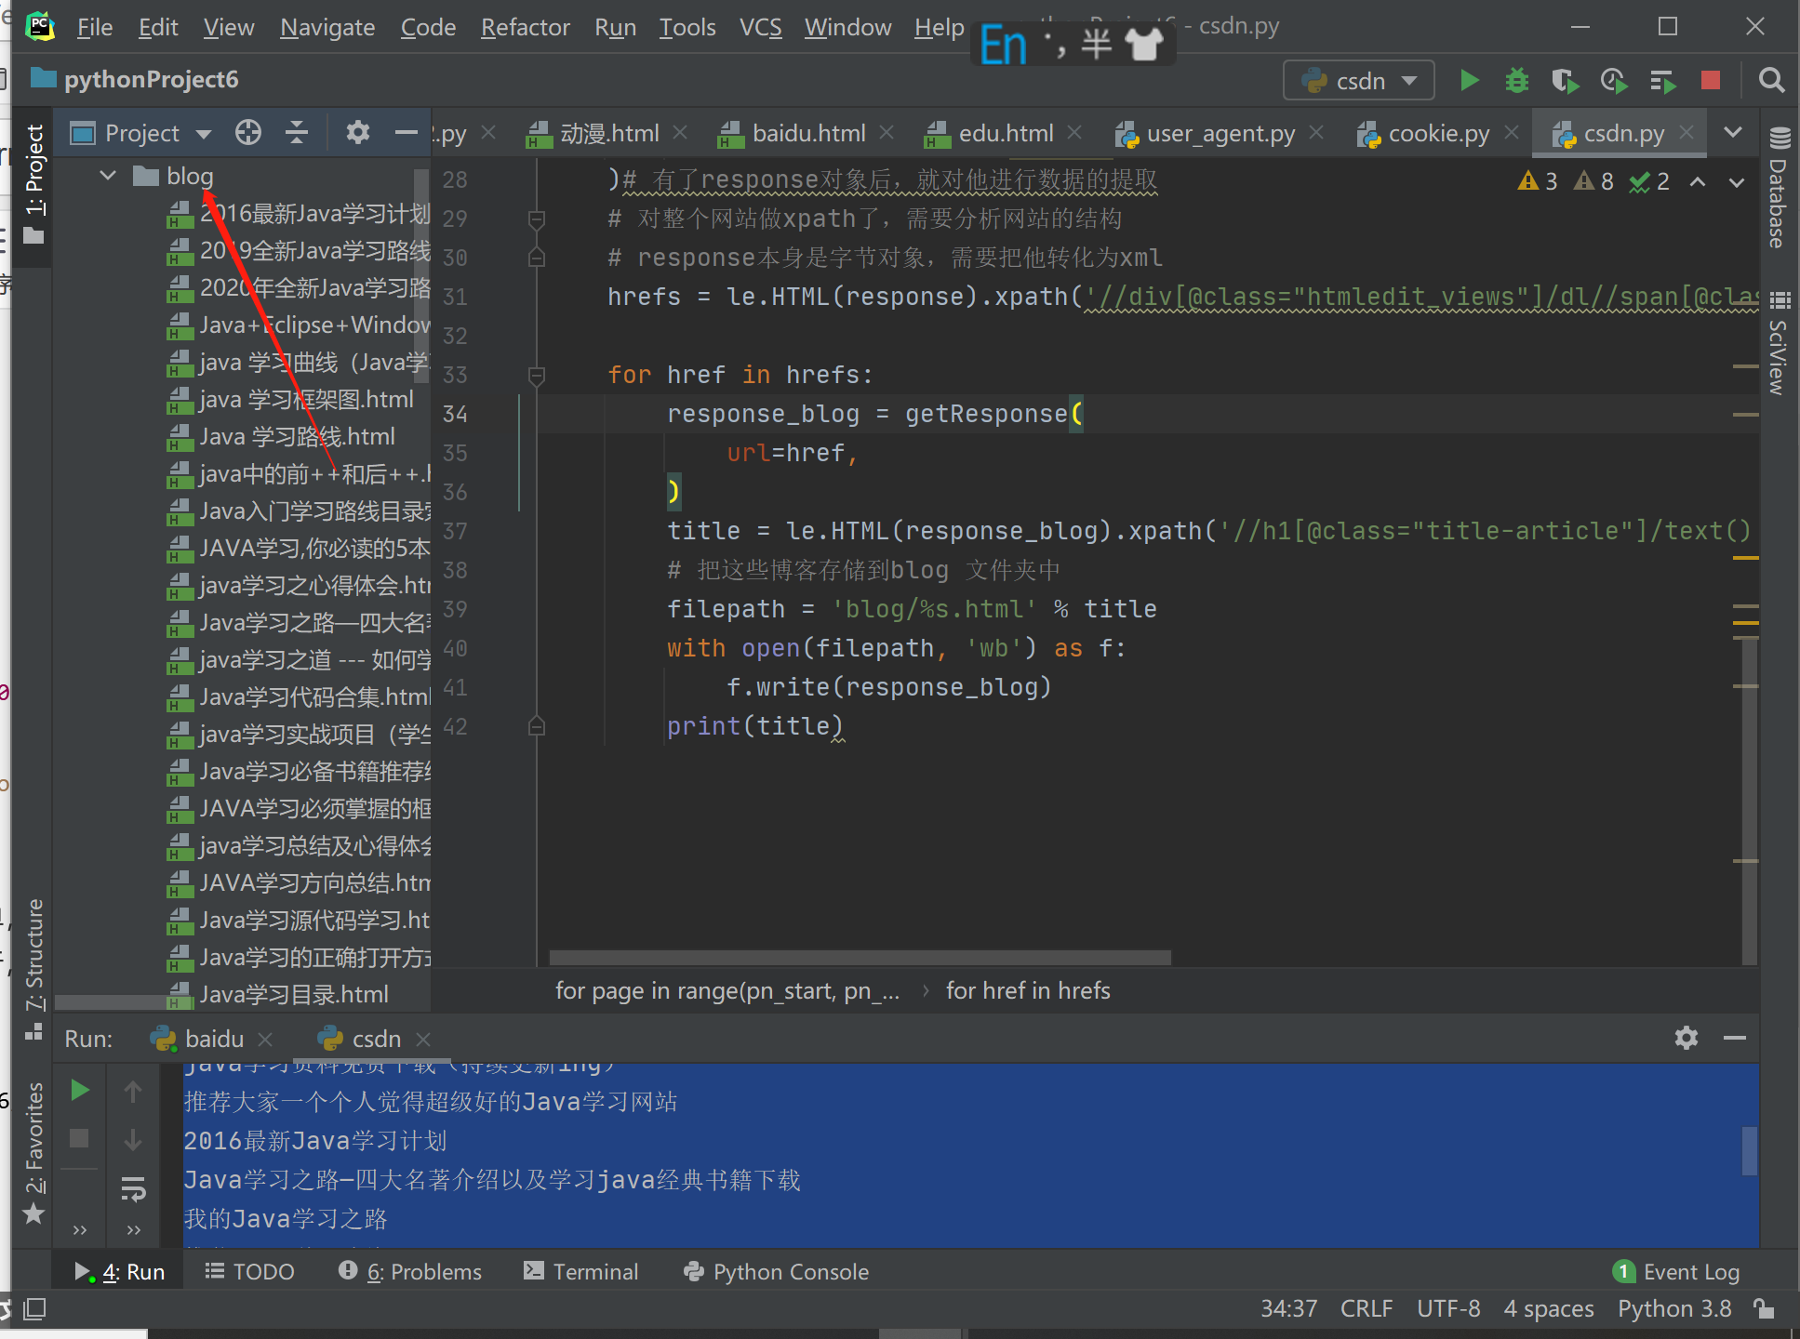Toggle the read-only lock icon in the status bar
Viewport: 1800px width, 1339px height.
click(x=1764, y=1308)
